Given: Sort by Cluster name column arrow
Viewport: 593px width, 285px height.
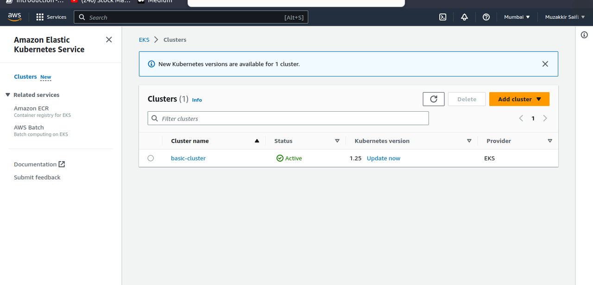Looking at the screenshot, I should (257, 141).
